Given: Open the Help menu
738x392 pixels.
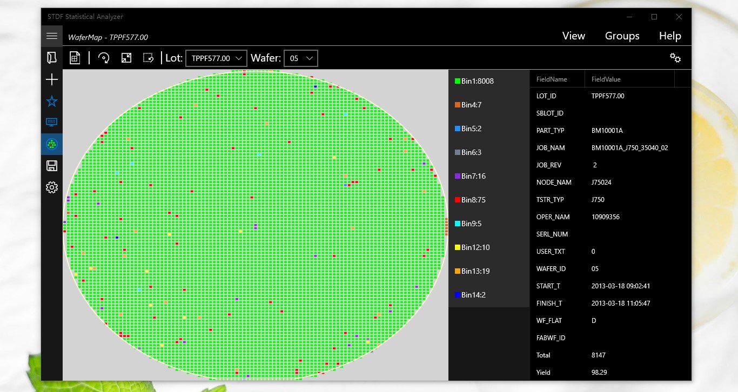Looking at the screenshot, I should (x=670, y=36).
